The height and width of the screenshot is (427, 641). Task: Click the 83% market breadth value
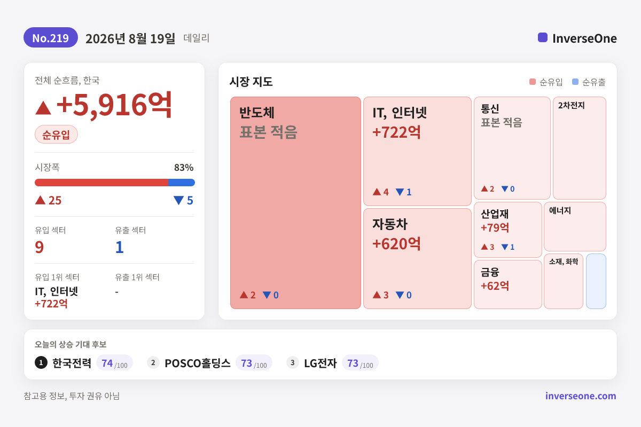tap(184, 168)
